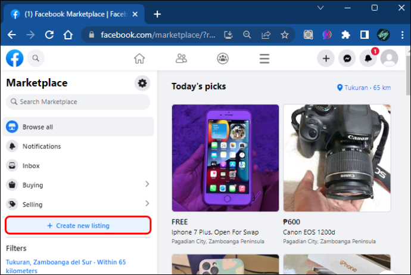Select the Facebook Marketplace browser tab
The width and height of the screenshot is (411, 275).
coord(74,14)
